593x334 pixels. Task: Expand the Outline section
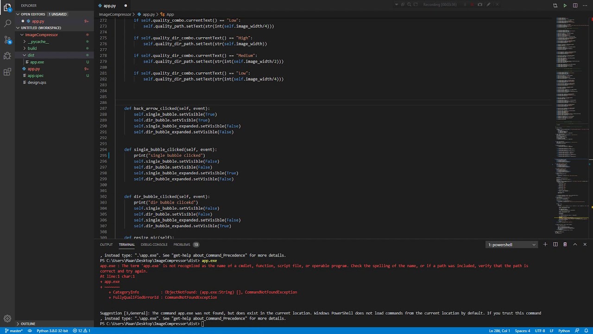[28, 324]
